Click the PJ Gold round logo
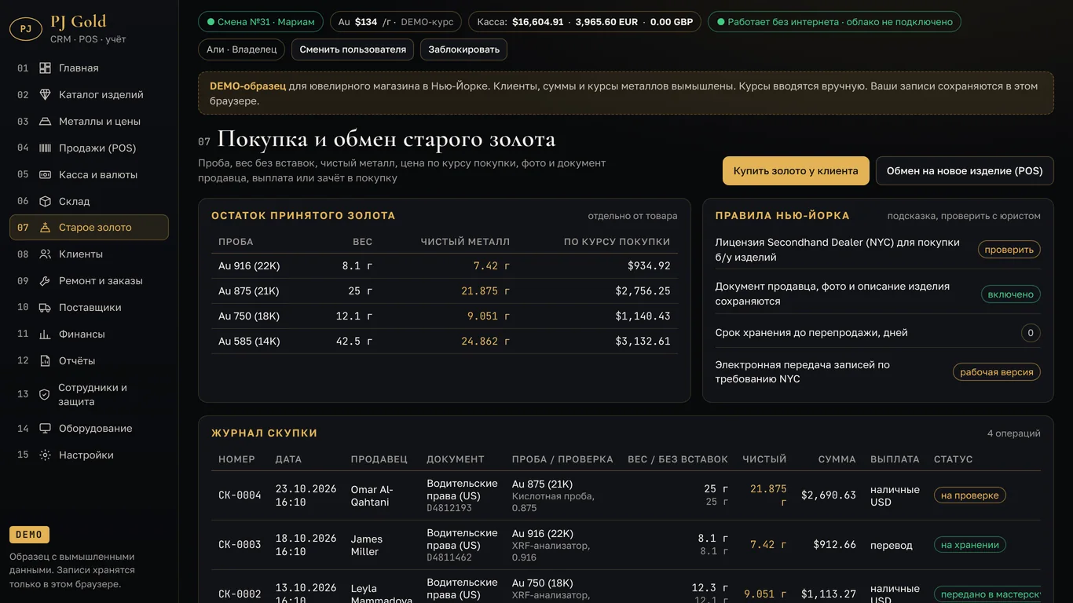The height and width of the screenshot is (603, 1073). 26,29
